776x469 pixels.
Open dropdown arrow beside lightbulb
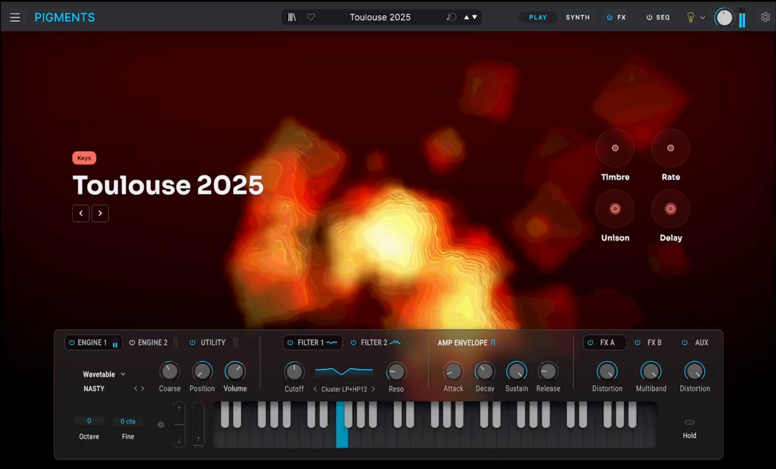(x=703, y=17)
